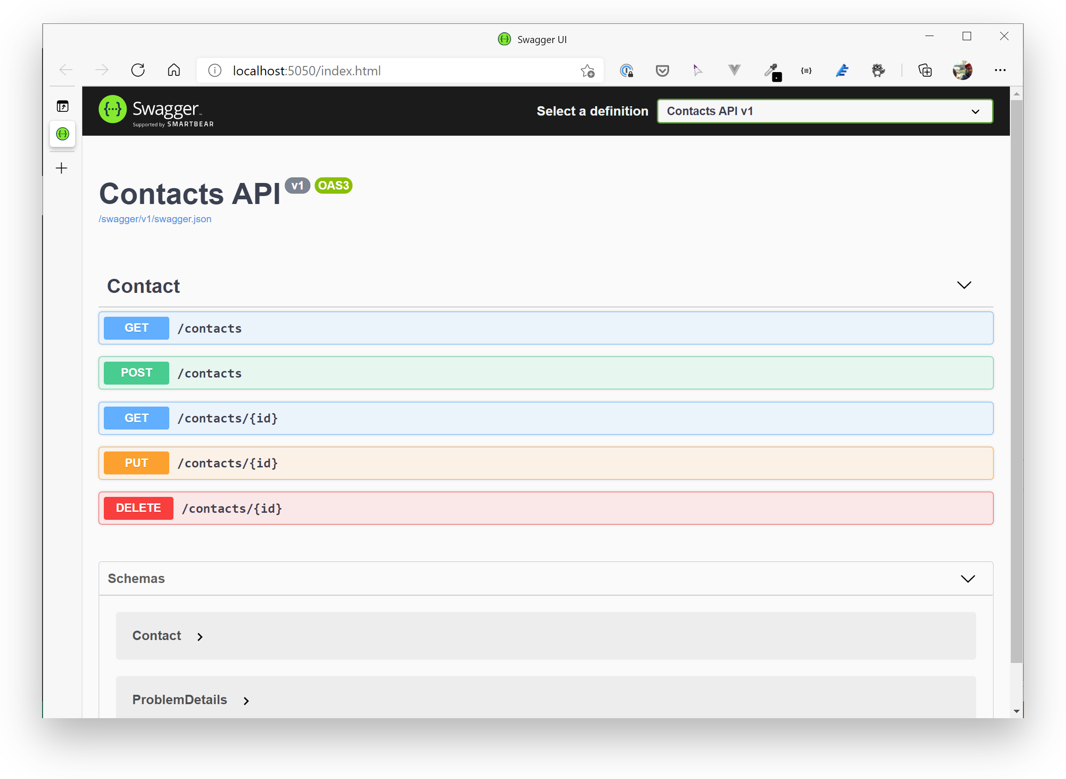
Task: Click the Swagger UI icon in the sidebar
Action: (x=62, y=134)
